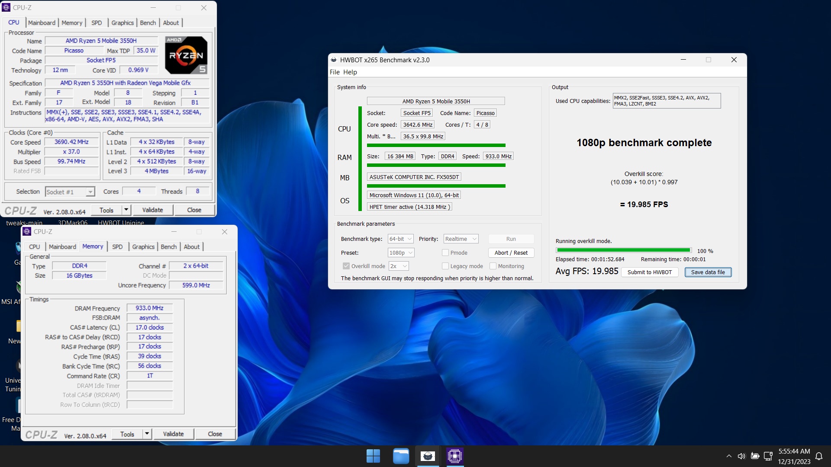The image size is (831, 467).
Task: Click Close button in Memory CPU-Z window
Action: 215,434
